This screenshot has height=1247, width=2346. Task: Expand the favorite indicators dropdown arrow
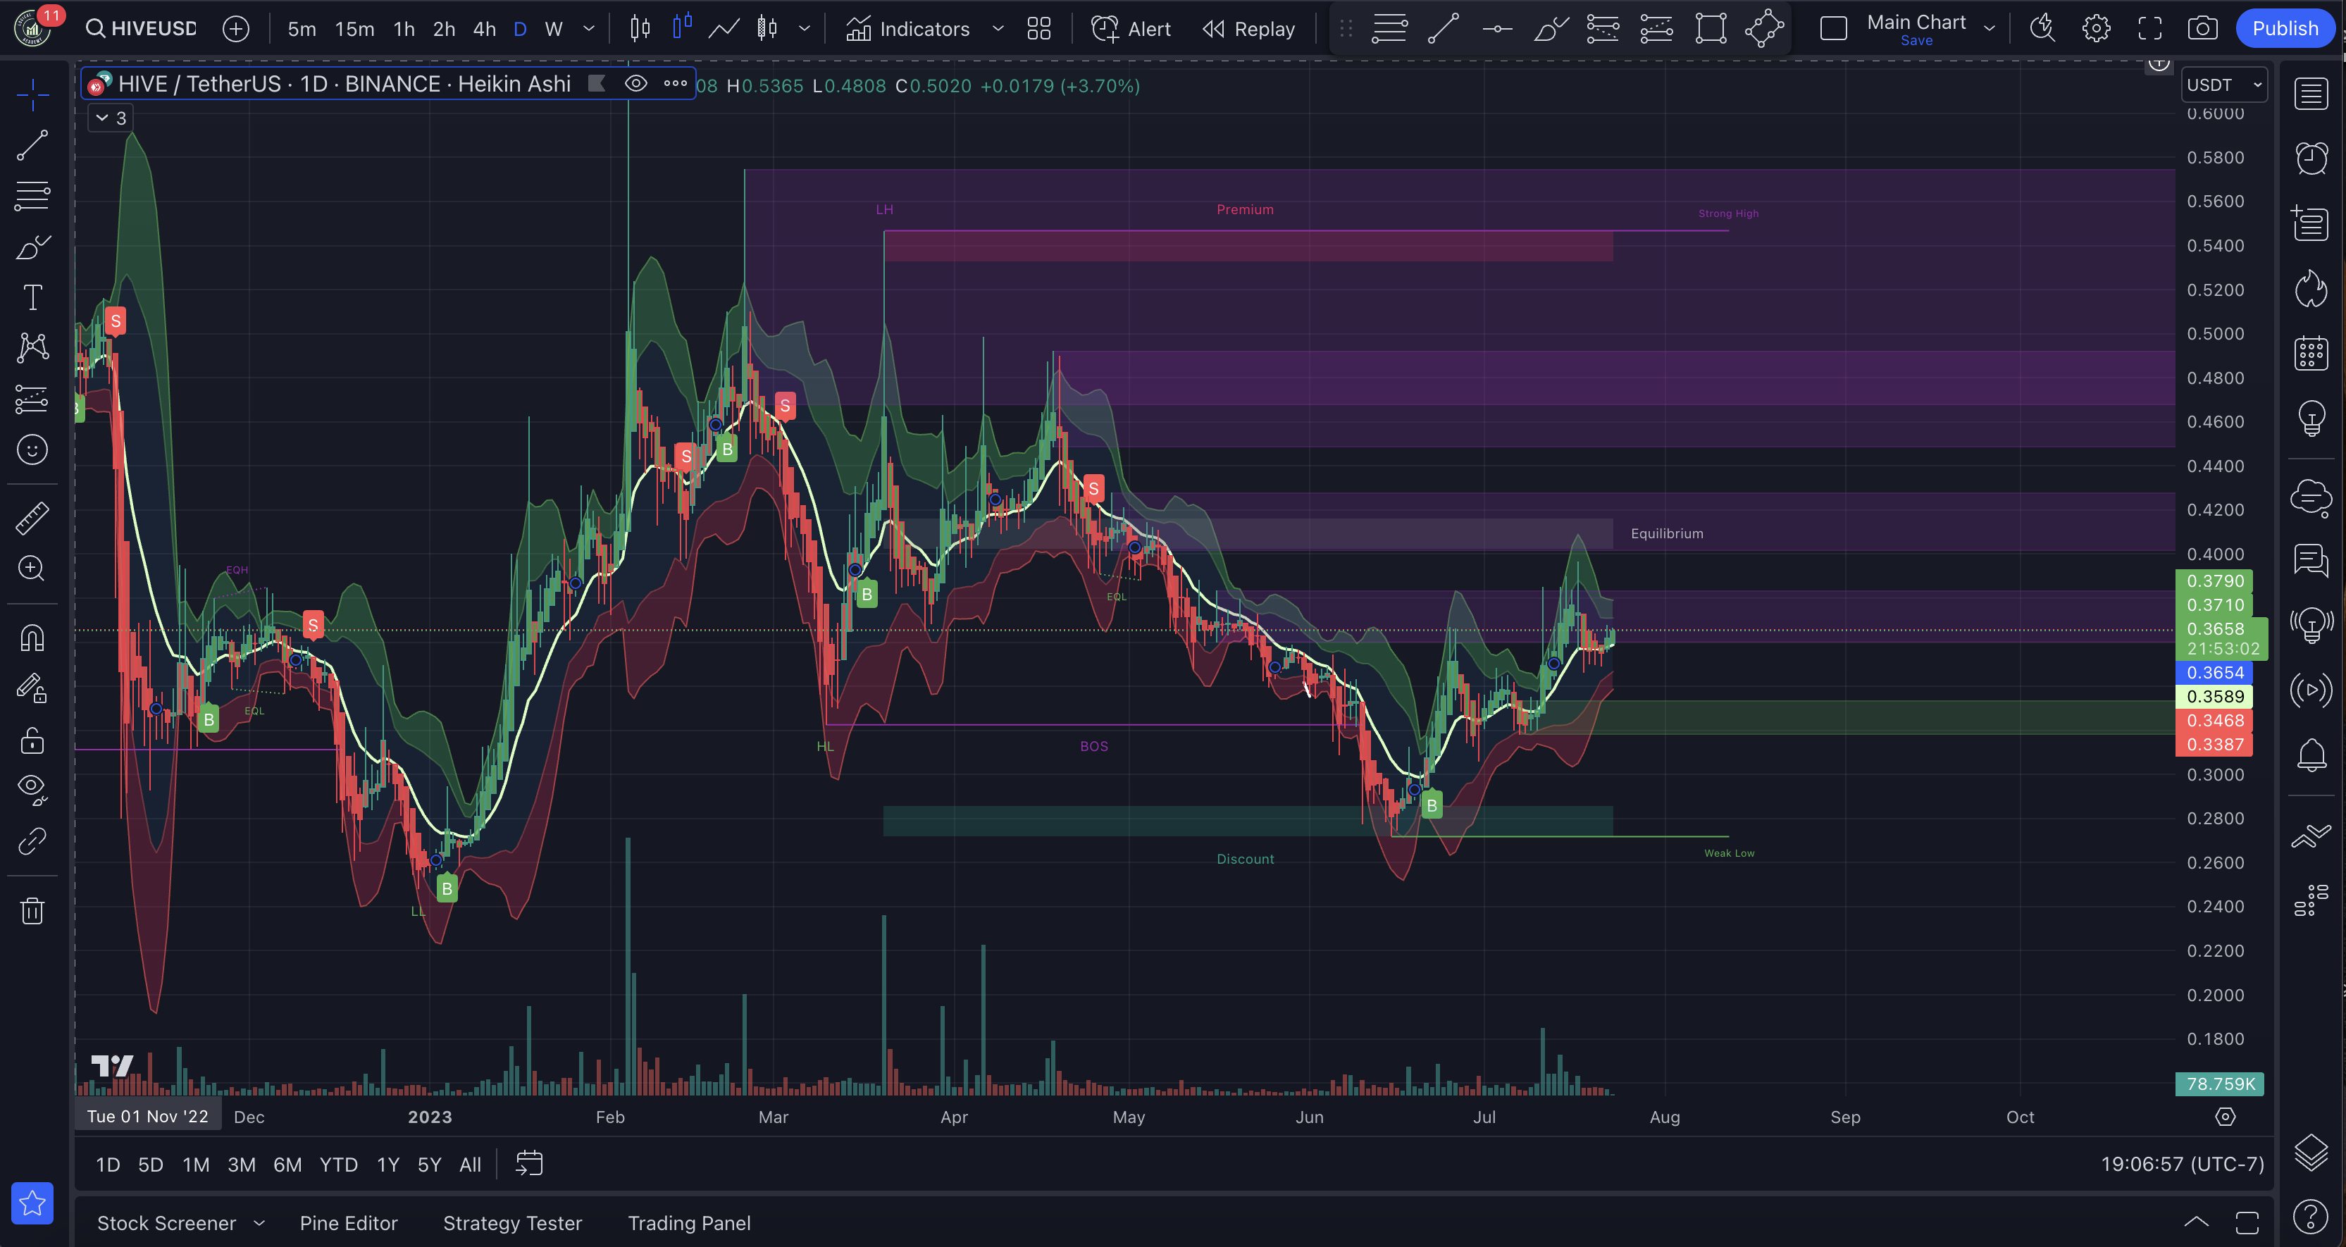click(x=998, y=29)
